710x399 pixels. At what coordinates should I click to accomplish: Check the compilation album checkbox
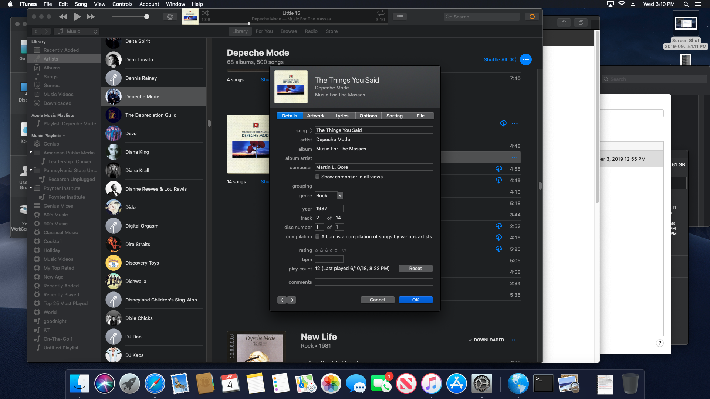317,236
